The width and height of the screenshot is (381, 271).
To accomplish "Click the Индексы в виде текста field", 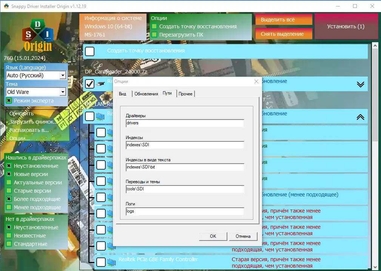I will [185, 167].
